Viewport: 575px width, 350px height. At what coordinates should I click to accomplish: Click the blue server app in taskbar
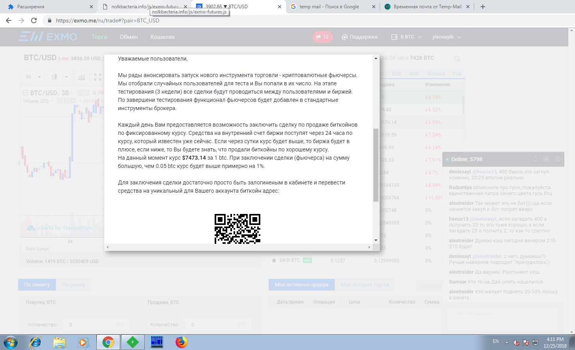point(157,342)
